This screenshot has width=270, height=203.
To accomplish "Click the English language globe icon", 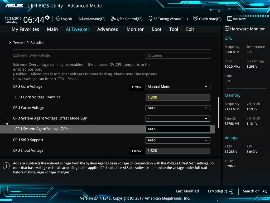I will (x=58, y=19).
